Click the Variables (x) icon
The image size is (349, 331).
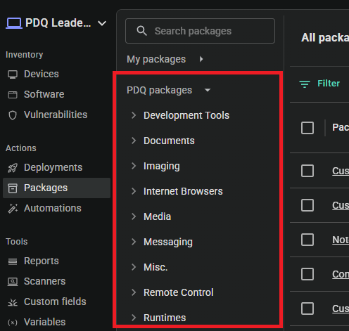coord(13,323)
